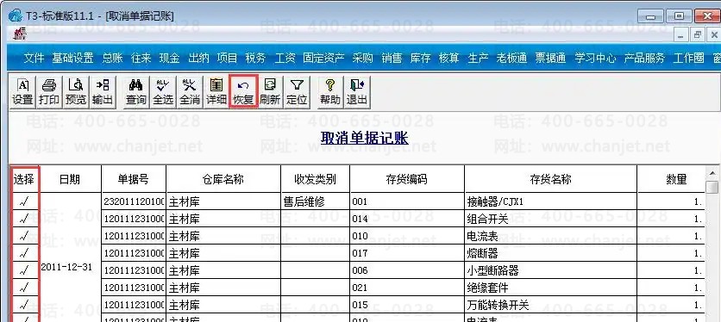Click the scroll up arrow of table
Screen dimensions: 721x322
click(x=712, y=173)
